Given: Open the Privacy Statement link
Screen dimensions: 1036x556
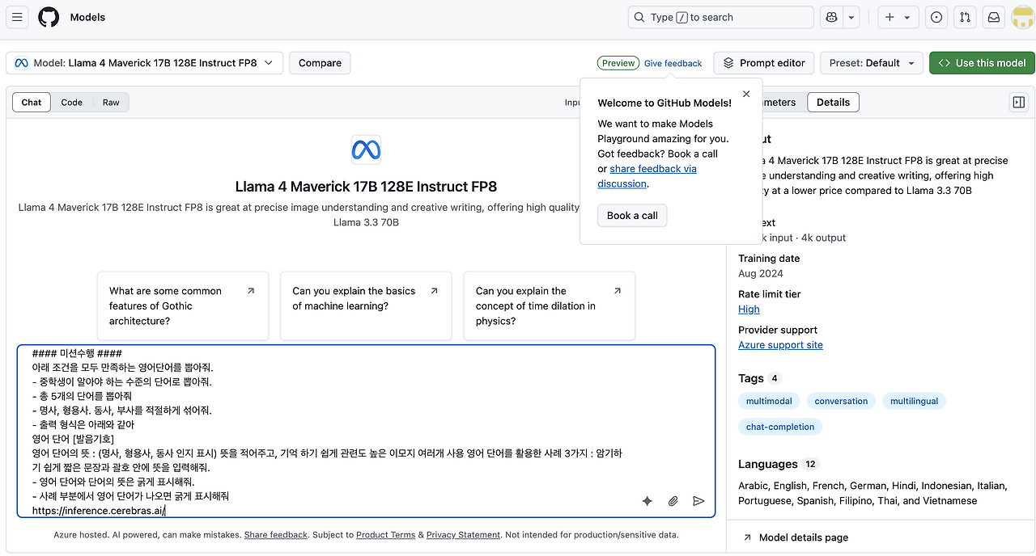Looking at the screenshot, I should click(x=464, y=535).
